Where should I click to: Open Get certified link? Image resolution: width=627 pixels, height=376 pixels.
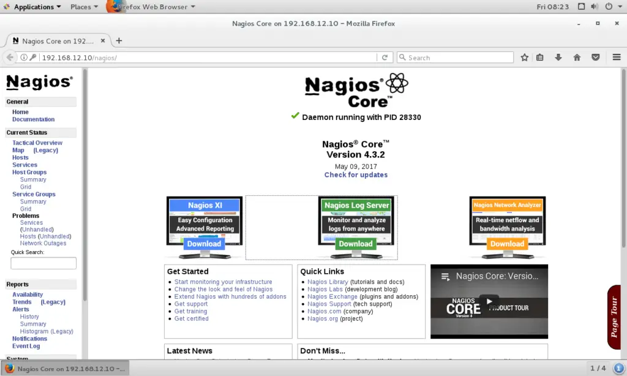coord(191,319)
